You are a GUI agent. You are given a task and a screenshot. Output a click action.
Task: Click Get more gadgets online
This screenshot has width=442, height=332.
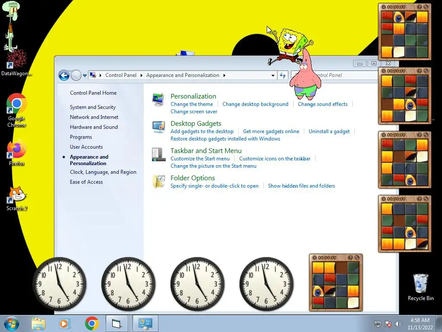pyautogui.click(x=271, y=131)
